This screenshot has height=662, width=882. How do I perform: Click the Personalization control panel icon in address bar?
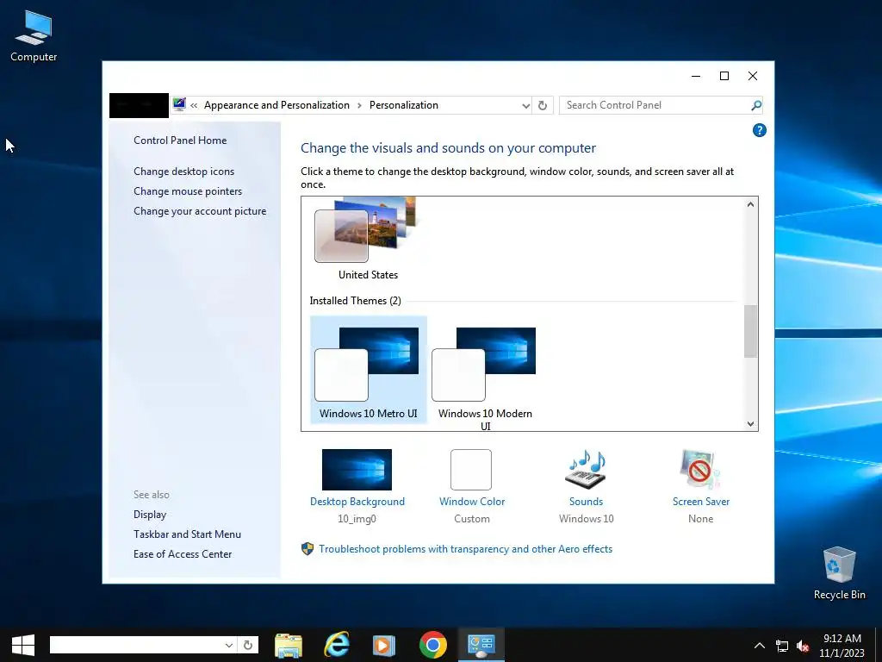coord(179,104)
